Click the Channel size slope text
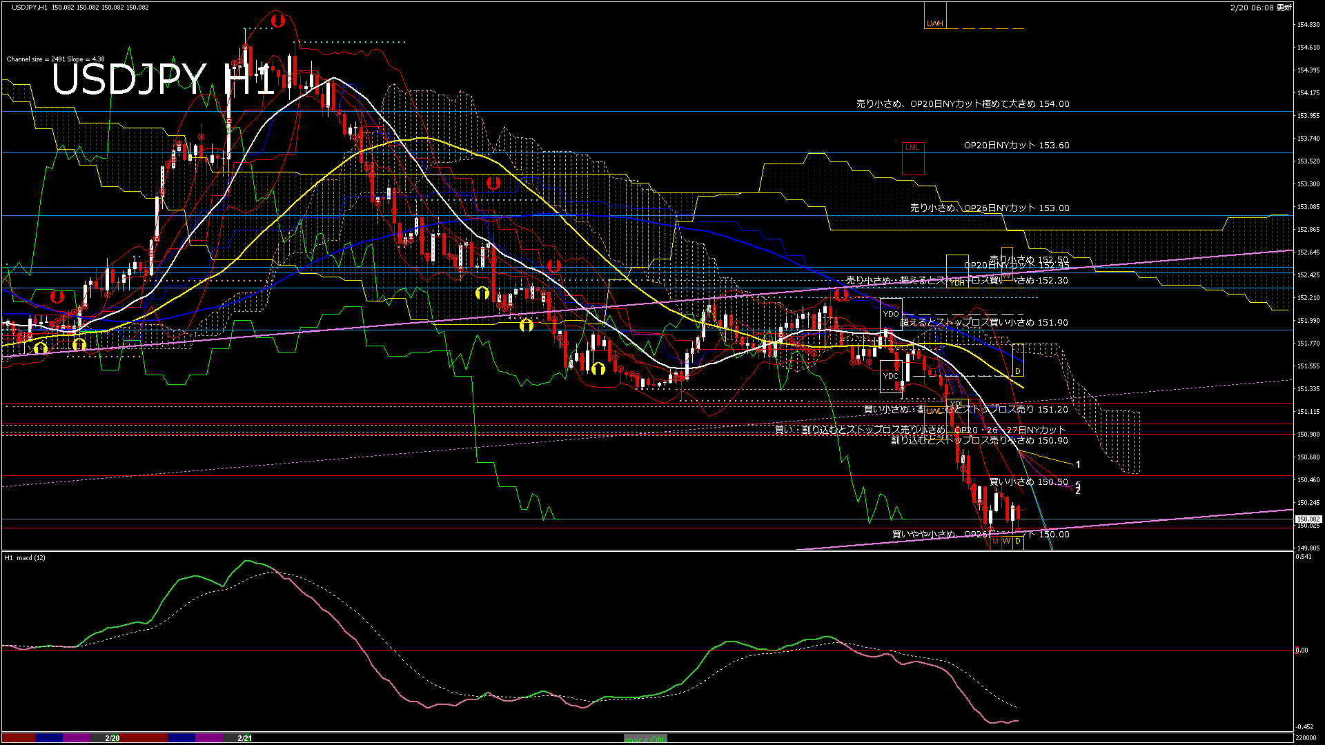Screen dimensions: 1325x745 click(55, 59)
